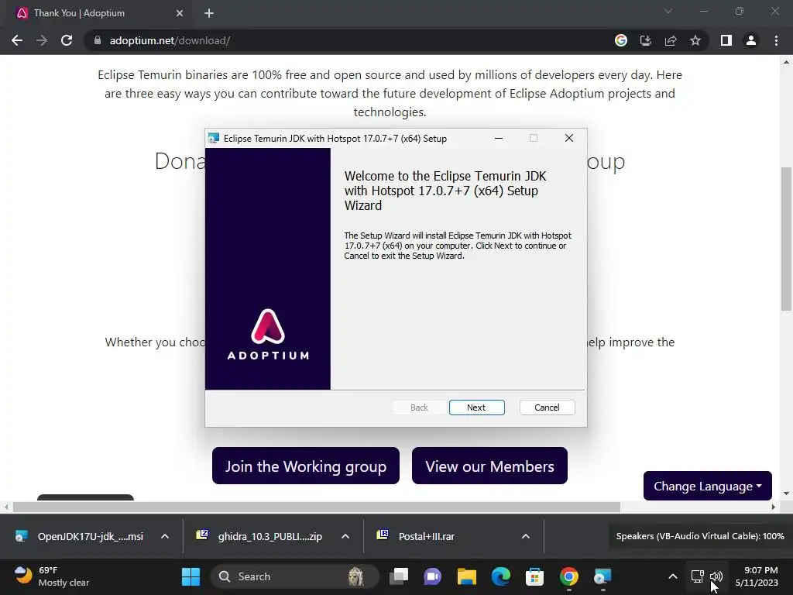
Task: Open the weather widget showing 69°F
Action: 52,576
